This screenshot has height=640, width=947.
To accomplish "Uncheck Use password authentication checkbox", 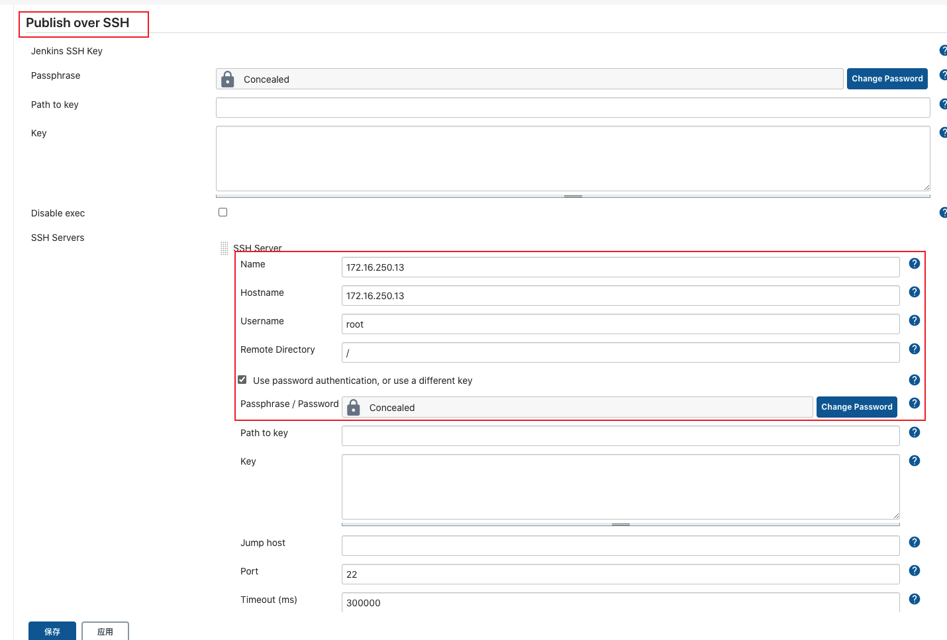I will click(242, 380).
